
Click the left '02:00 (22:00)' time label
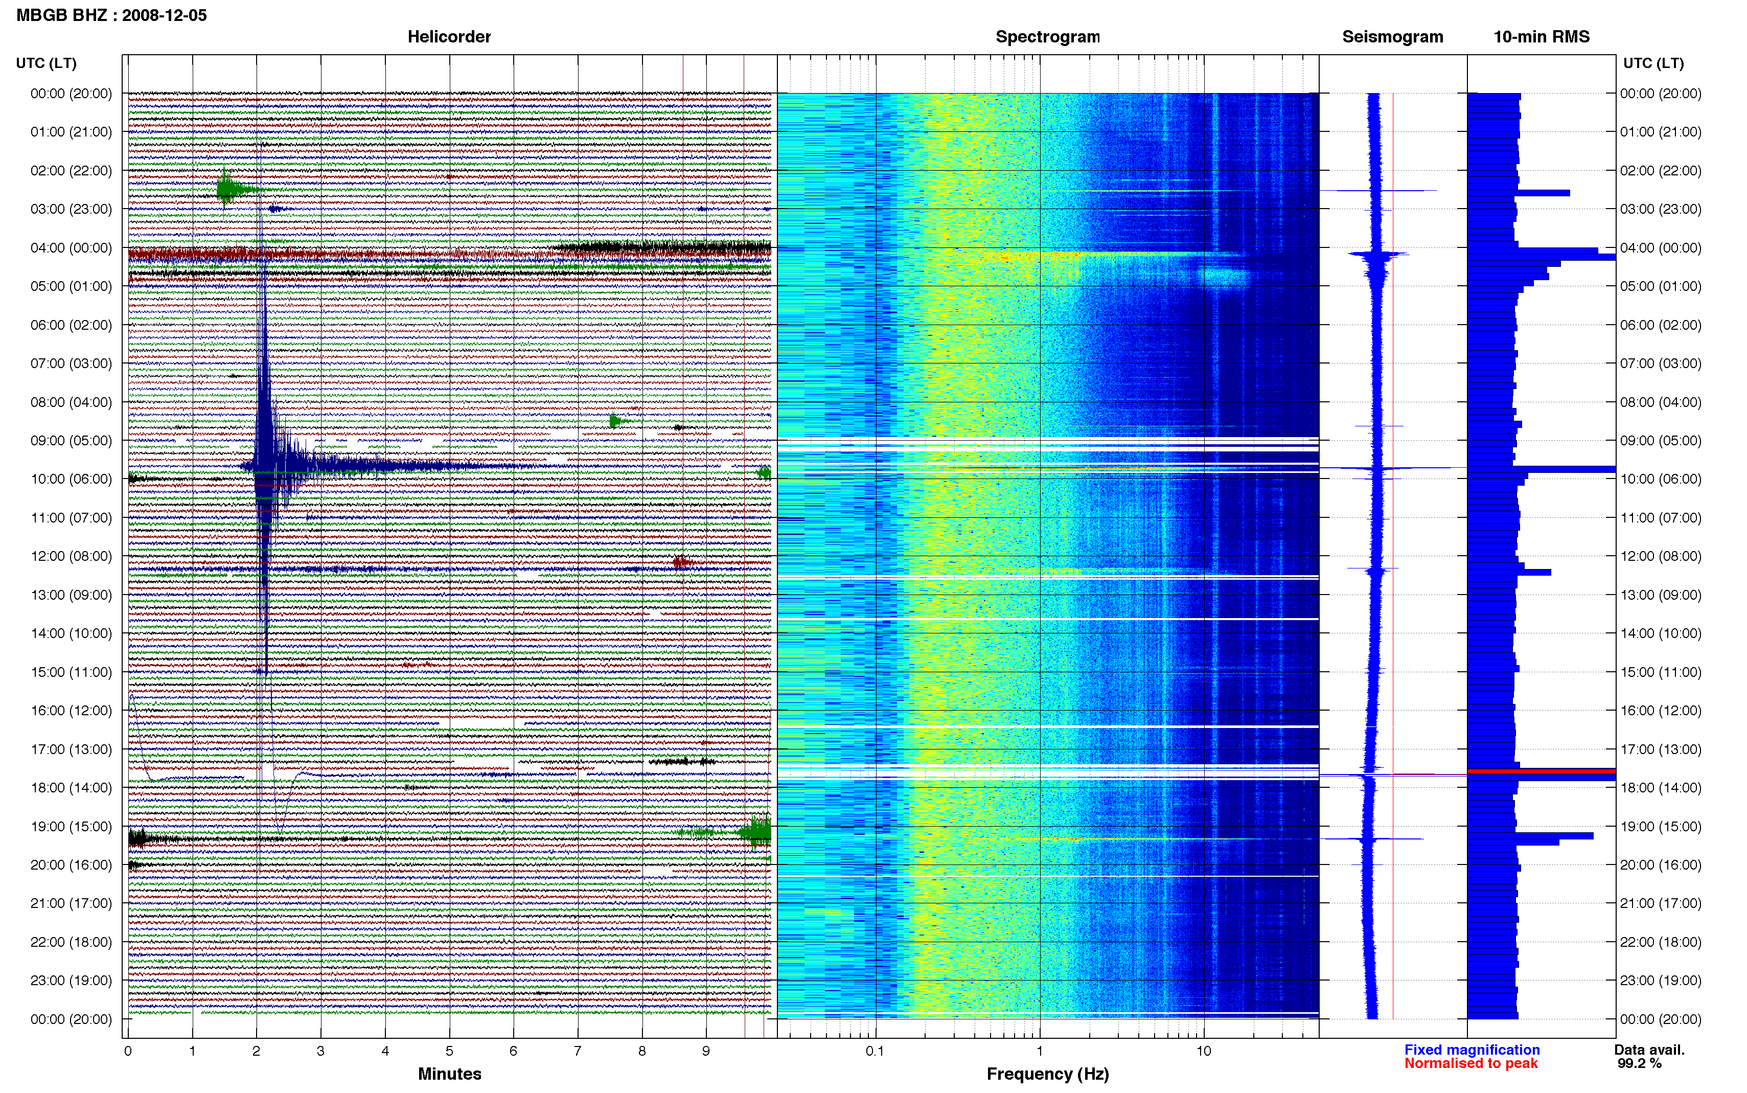71,171
